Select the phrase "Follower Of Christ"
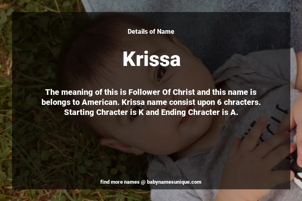The height and width of the screenshot is (201, 302). coord(161,92)
